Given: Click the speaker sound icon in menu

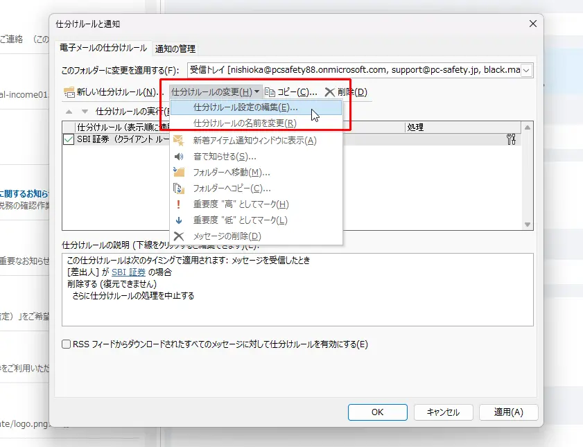Looking at the screenshot, I should [179, 157].
